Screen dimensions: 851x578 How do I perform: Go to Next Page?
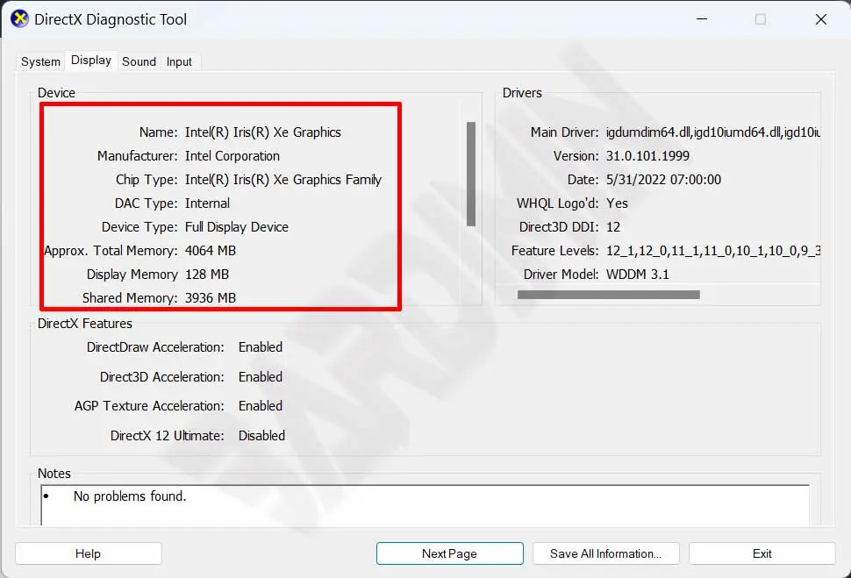[449, 553]
